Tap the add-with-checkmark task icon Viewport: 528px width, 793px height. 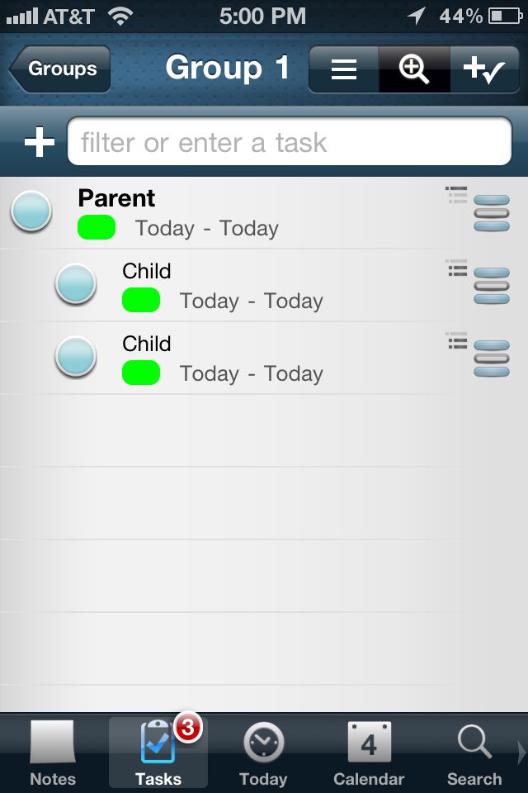pyautogui.click(x=484, y=69)
